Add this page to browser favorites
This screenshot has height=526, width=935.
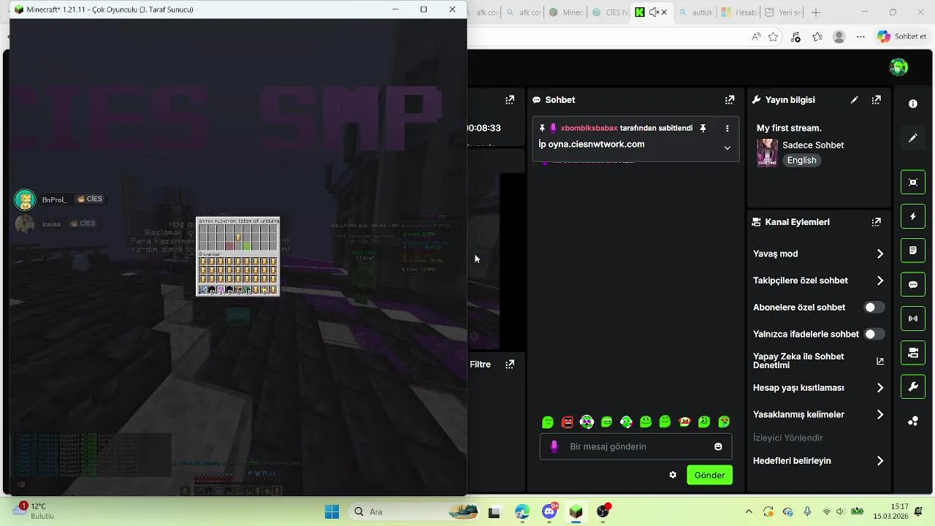[x=773, y=37]
